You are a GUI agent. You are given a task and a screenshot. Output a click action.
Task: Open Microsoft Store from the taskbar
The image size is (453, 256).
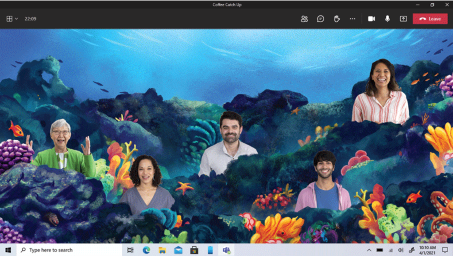tap(194, 250)
